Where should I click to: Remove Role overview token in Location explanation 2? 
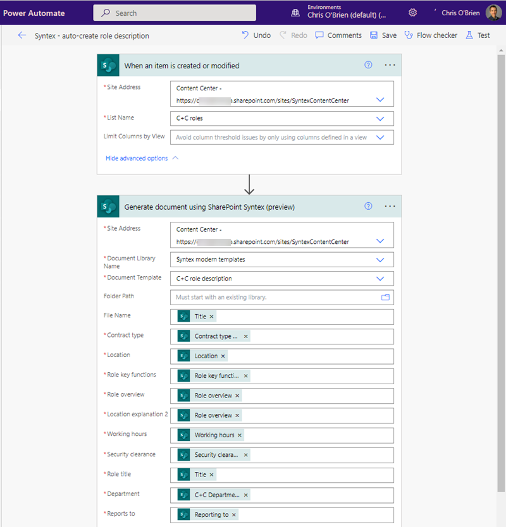click(237, 415)
